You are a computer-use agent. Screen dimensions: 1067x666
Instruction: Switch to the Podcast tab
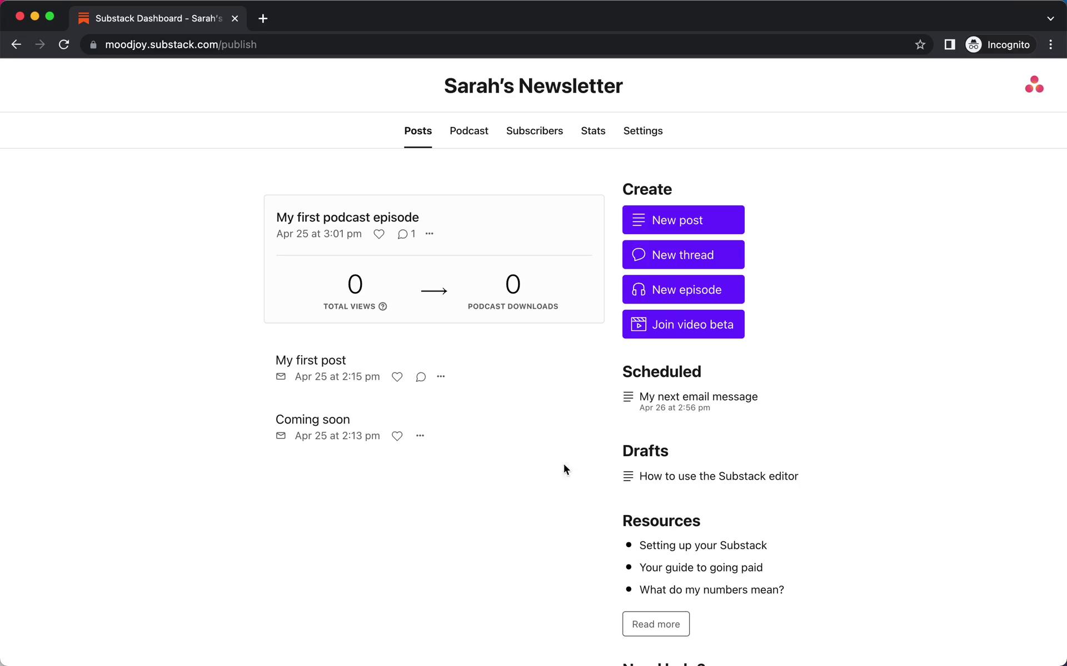[468, 130]
